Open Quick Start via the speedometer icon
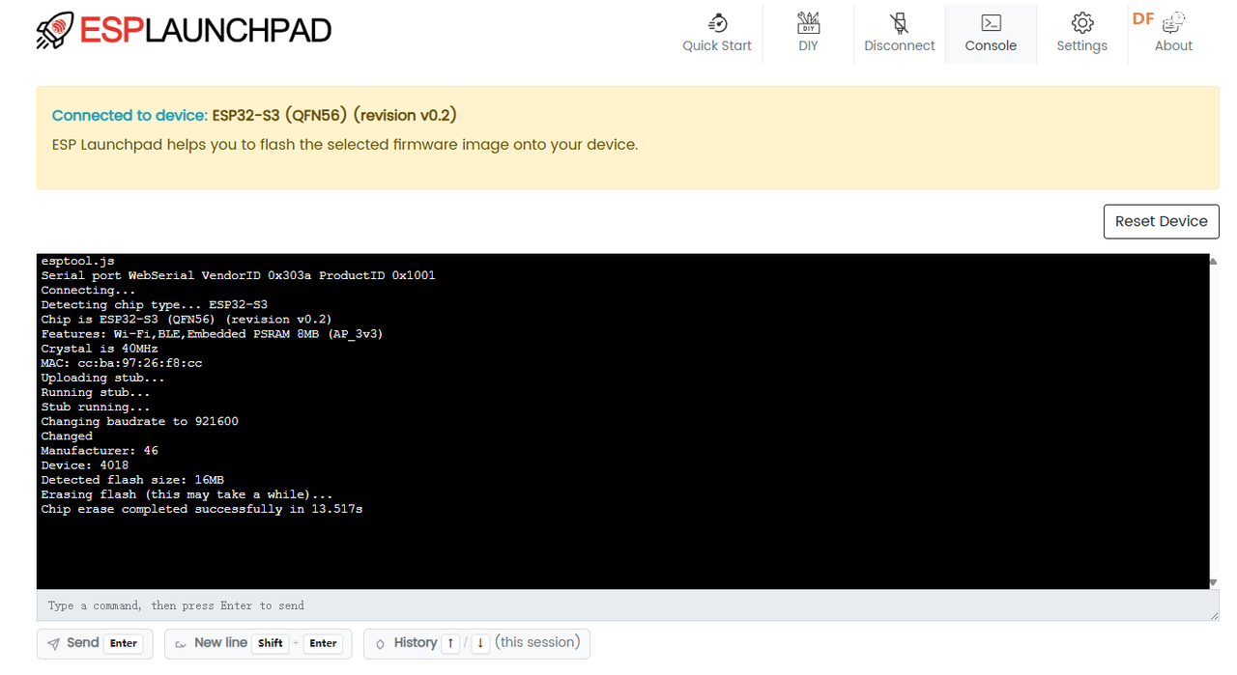The height and width of the screenshot is (675, 1237). coord(717,23)
